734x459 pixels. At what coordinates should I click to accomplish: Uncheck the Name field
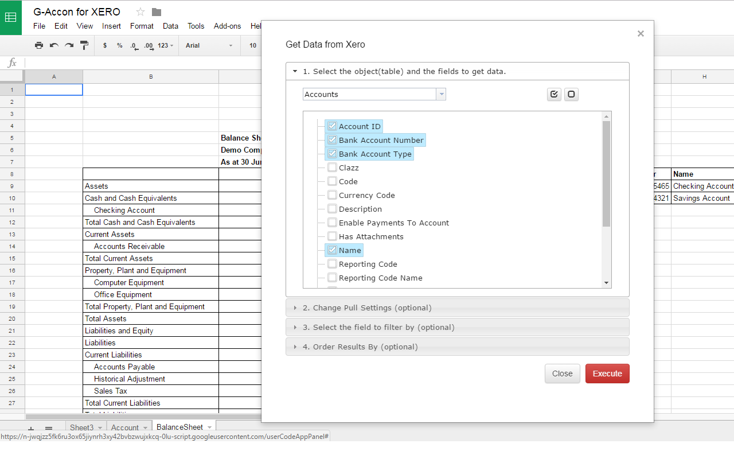coord(332,250)
